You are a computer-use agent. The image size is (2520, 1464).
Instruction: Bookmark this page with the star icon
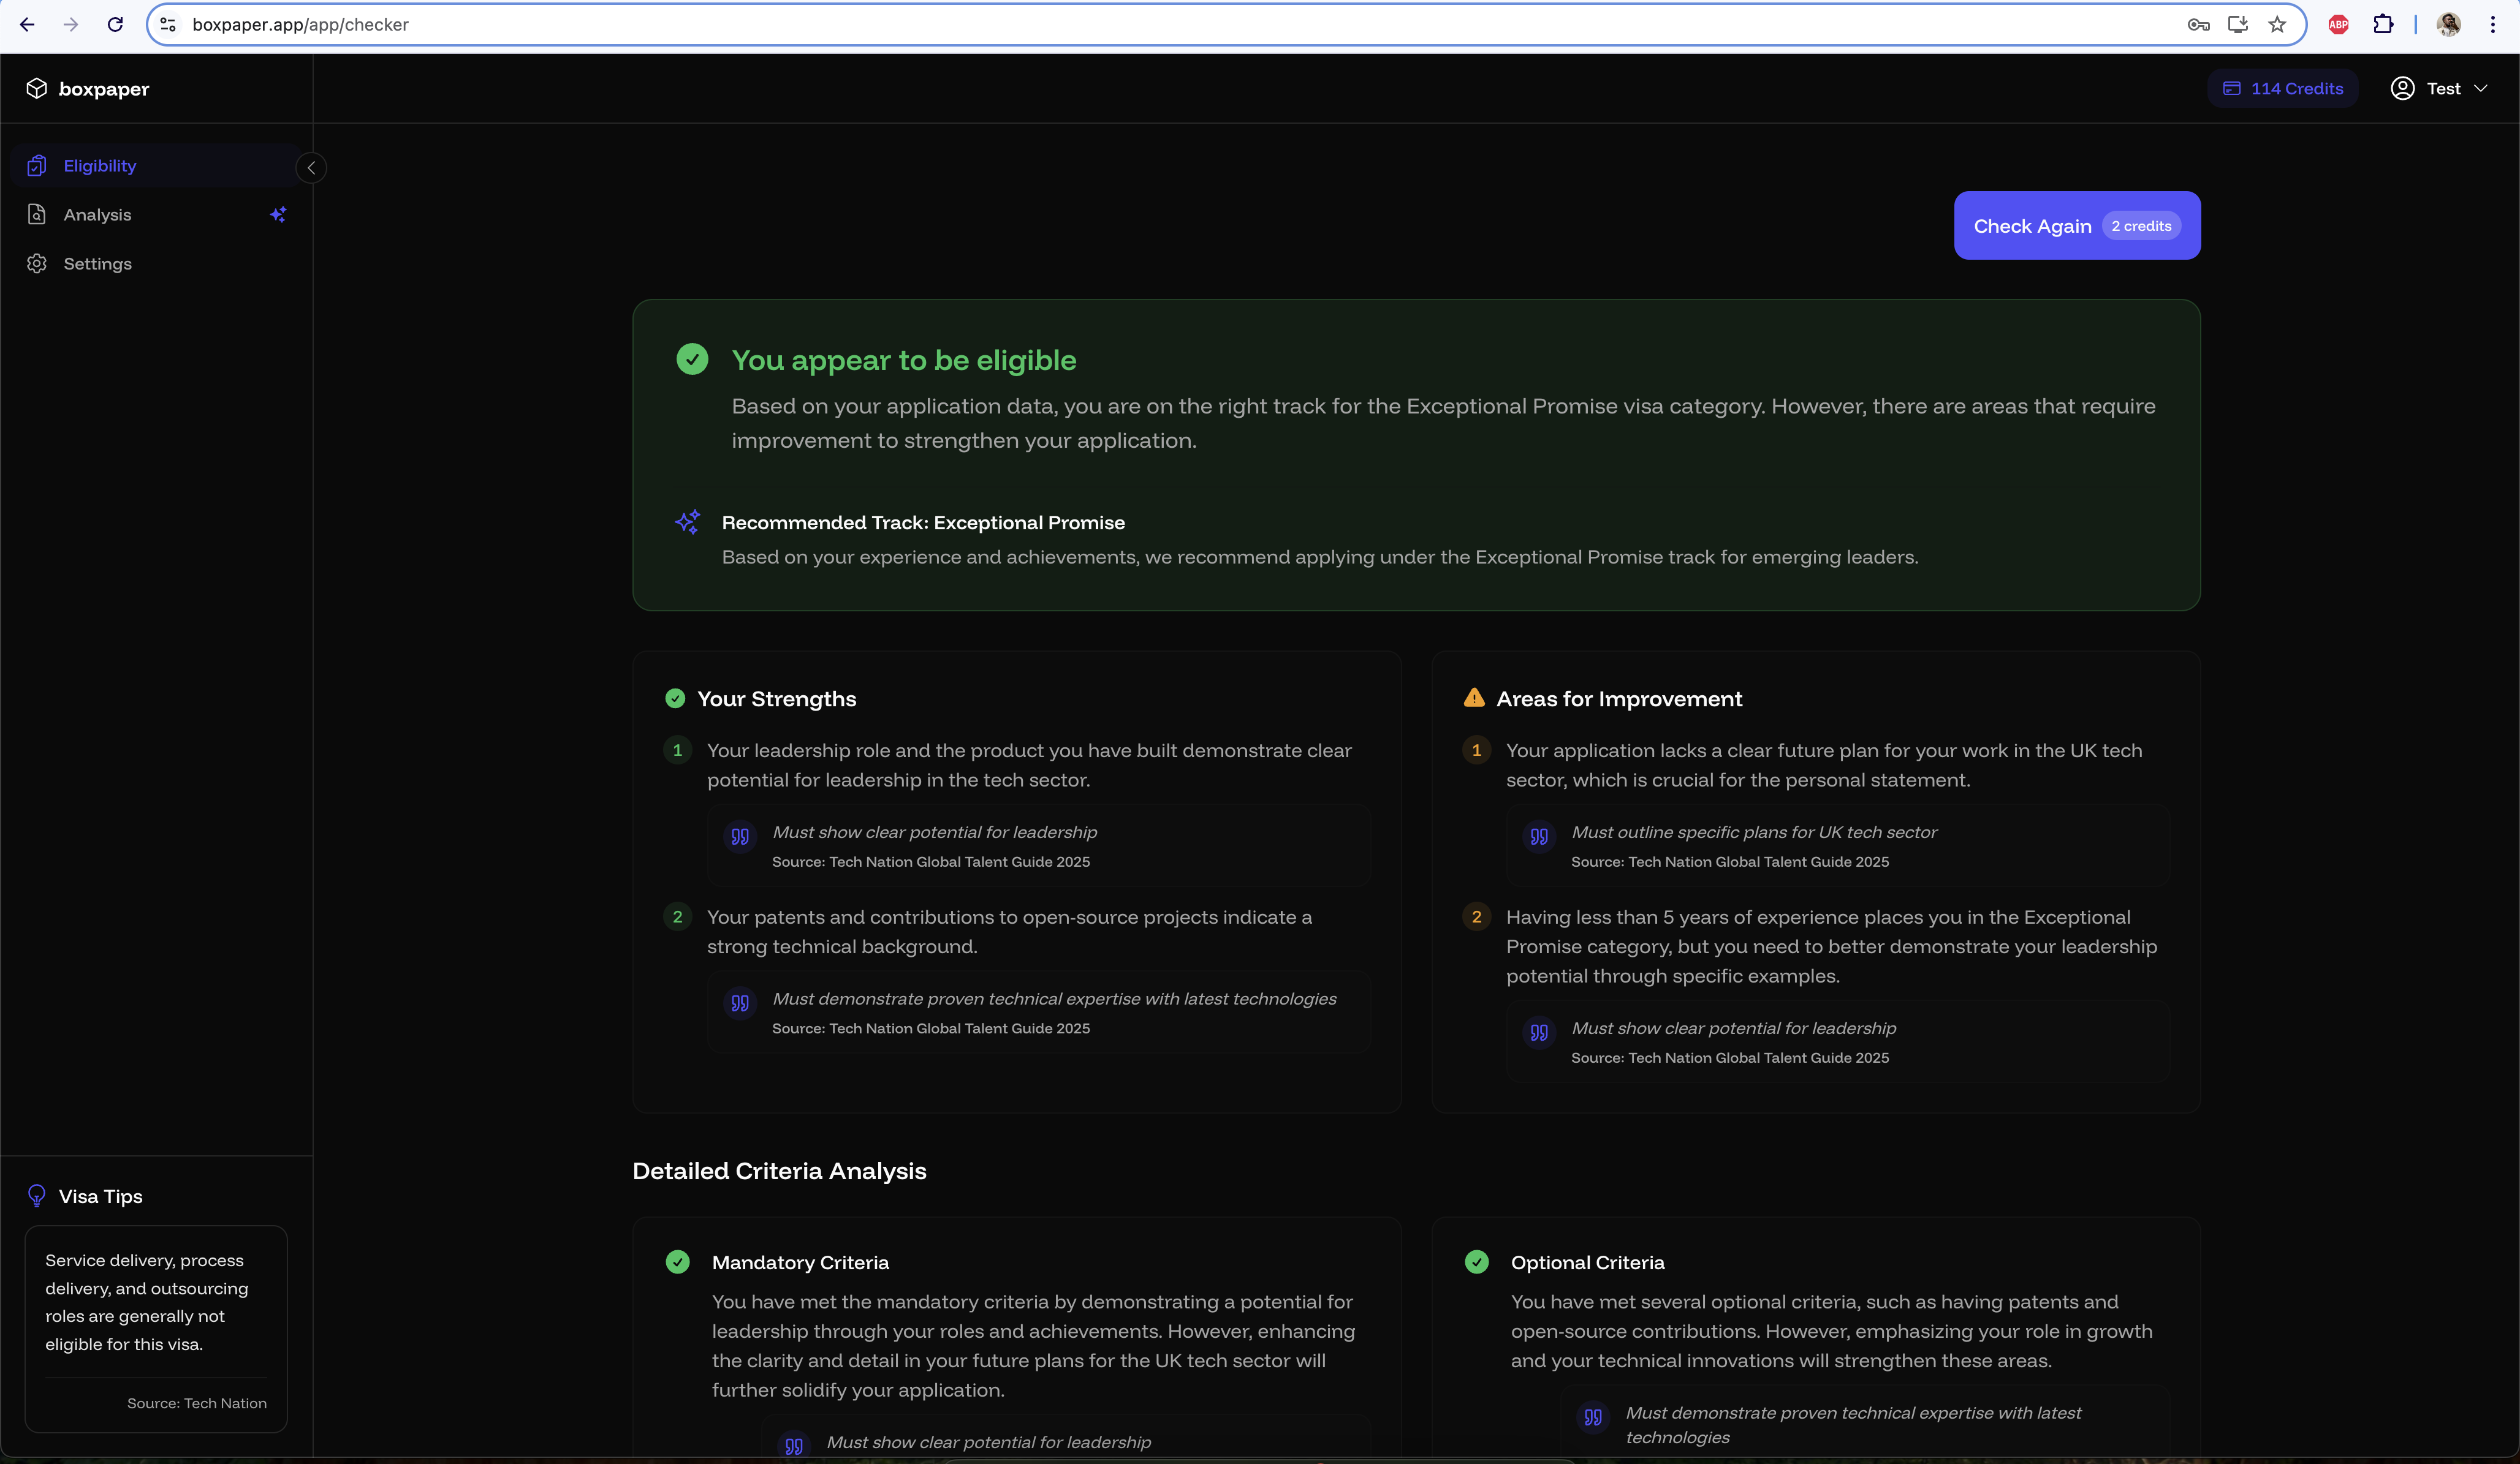coord(2277,25)
